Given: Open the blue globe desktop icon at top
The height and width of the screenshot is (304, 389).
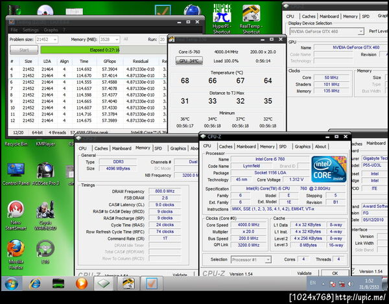Looking at the screenshot, I should tap(192, 10).
